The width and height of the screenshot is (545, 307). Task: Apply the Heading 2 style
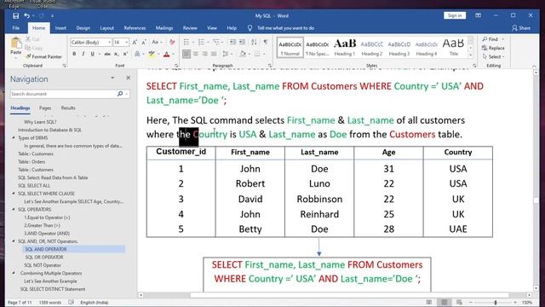click(371, 48)
